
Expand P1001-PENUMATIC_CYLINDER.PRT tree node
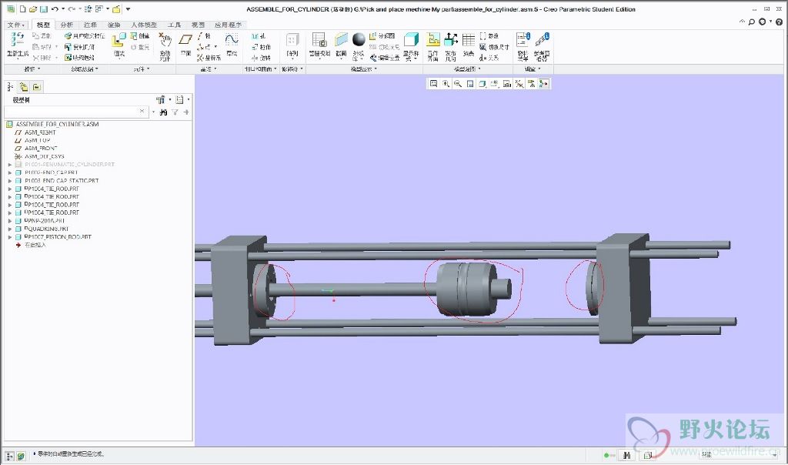[9, 165]
